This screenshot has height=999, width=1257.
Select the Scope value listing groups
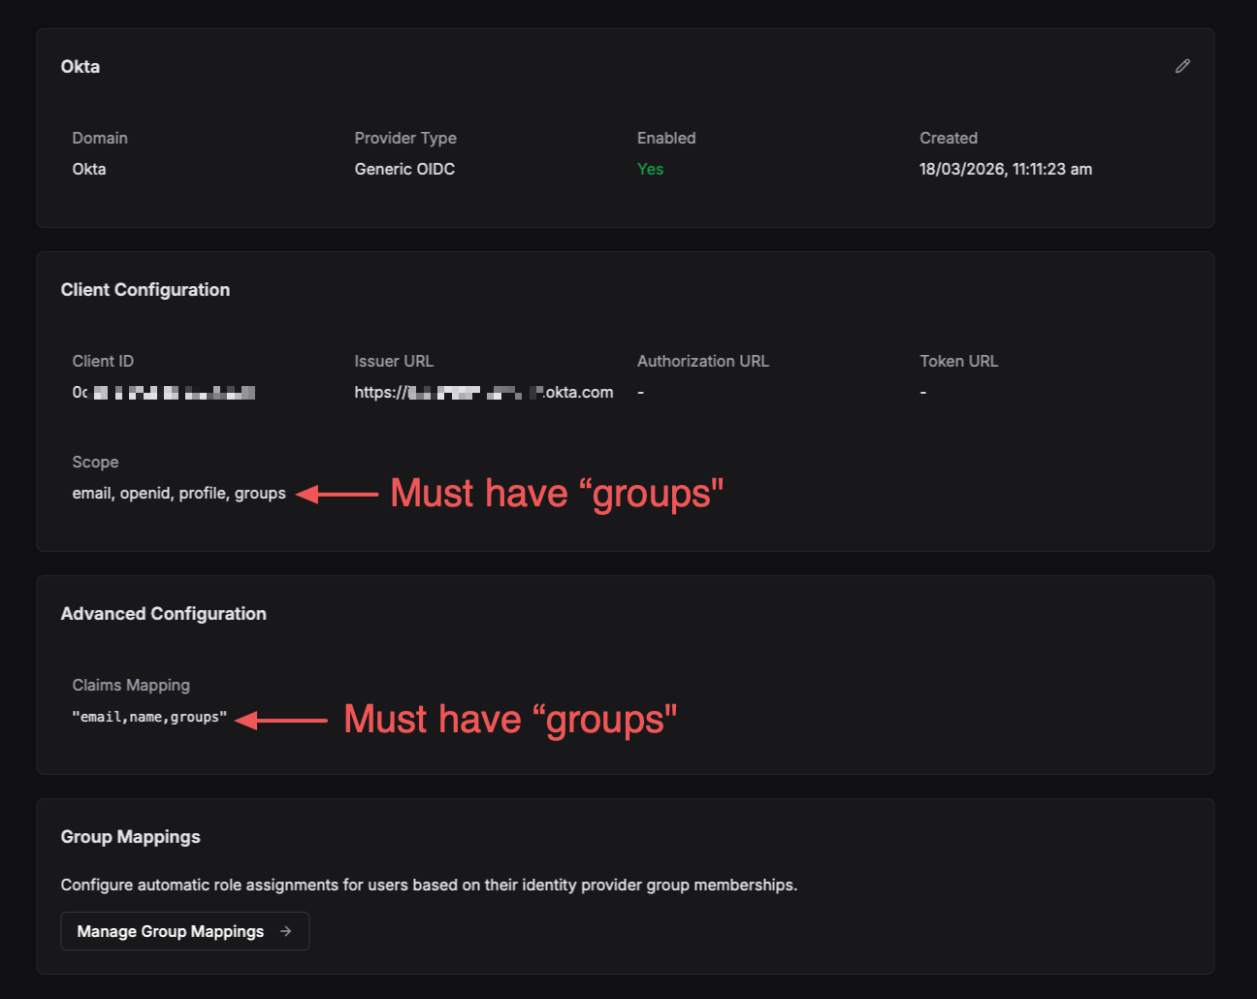click(178, 493)
